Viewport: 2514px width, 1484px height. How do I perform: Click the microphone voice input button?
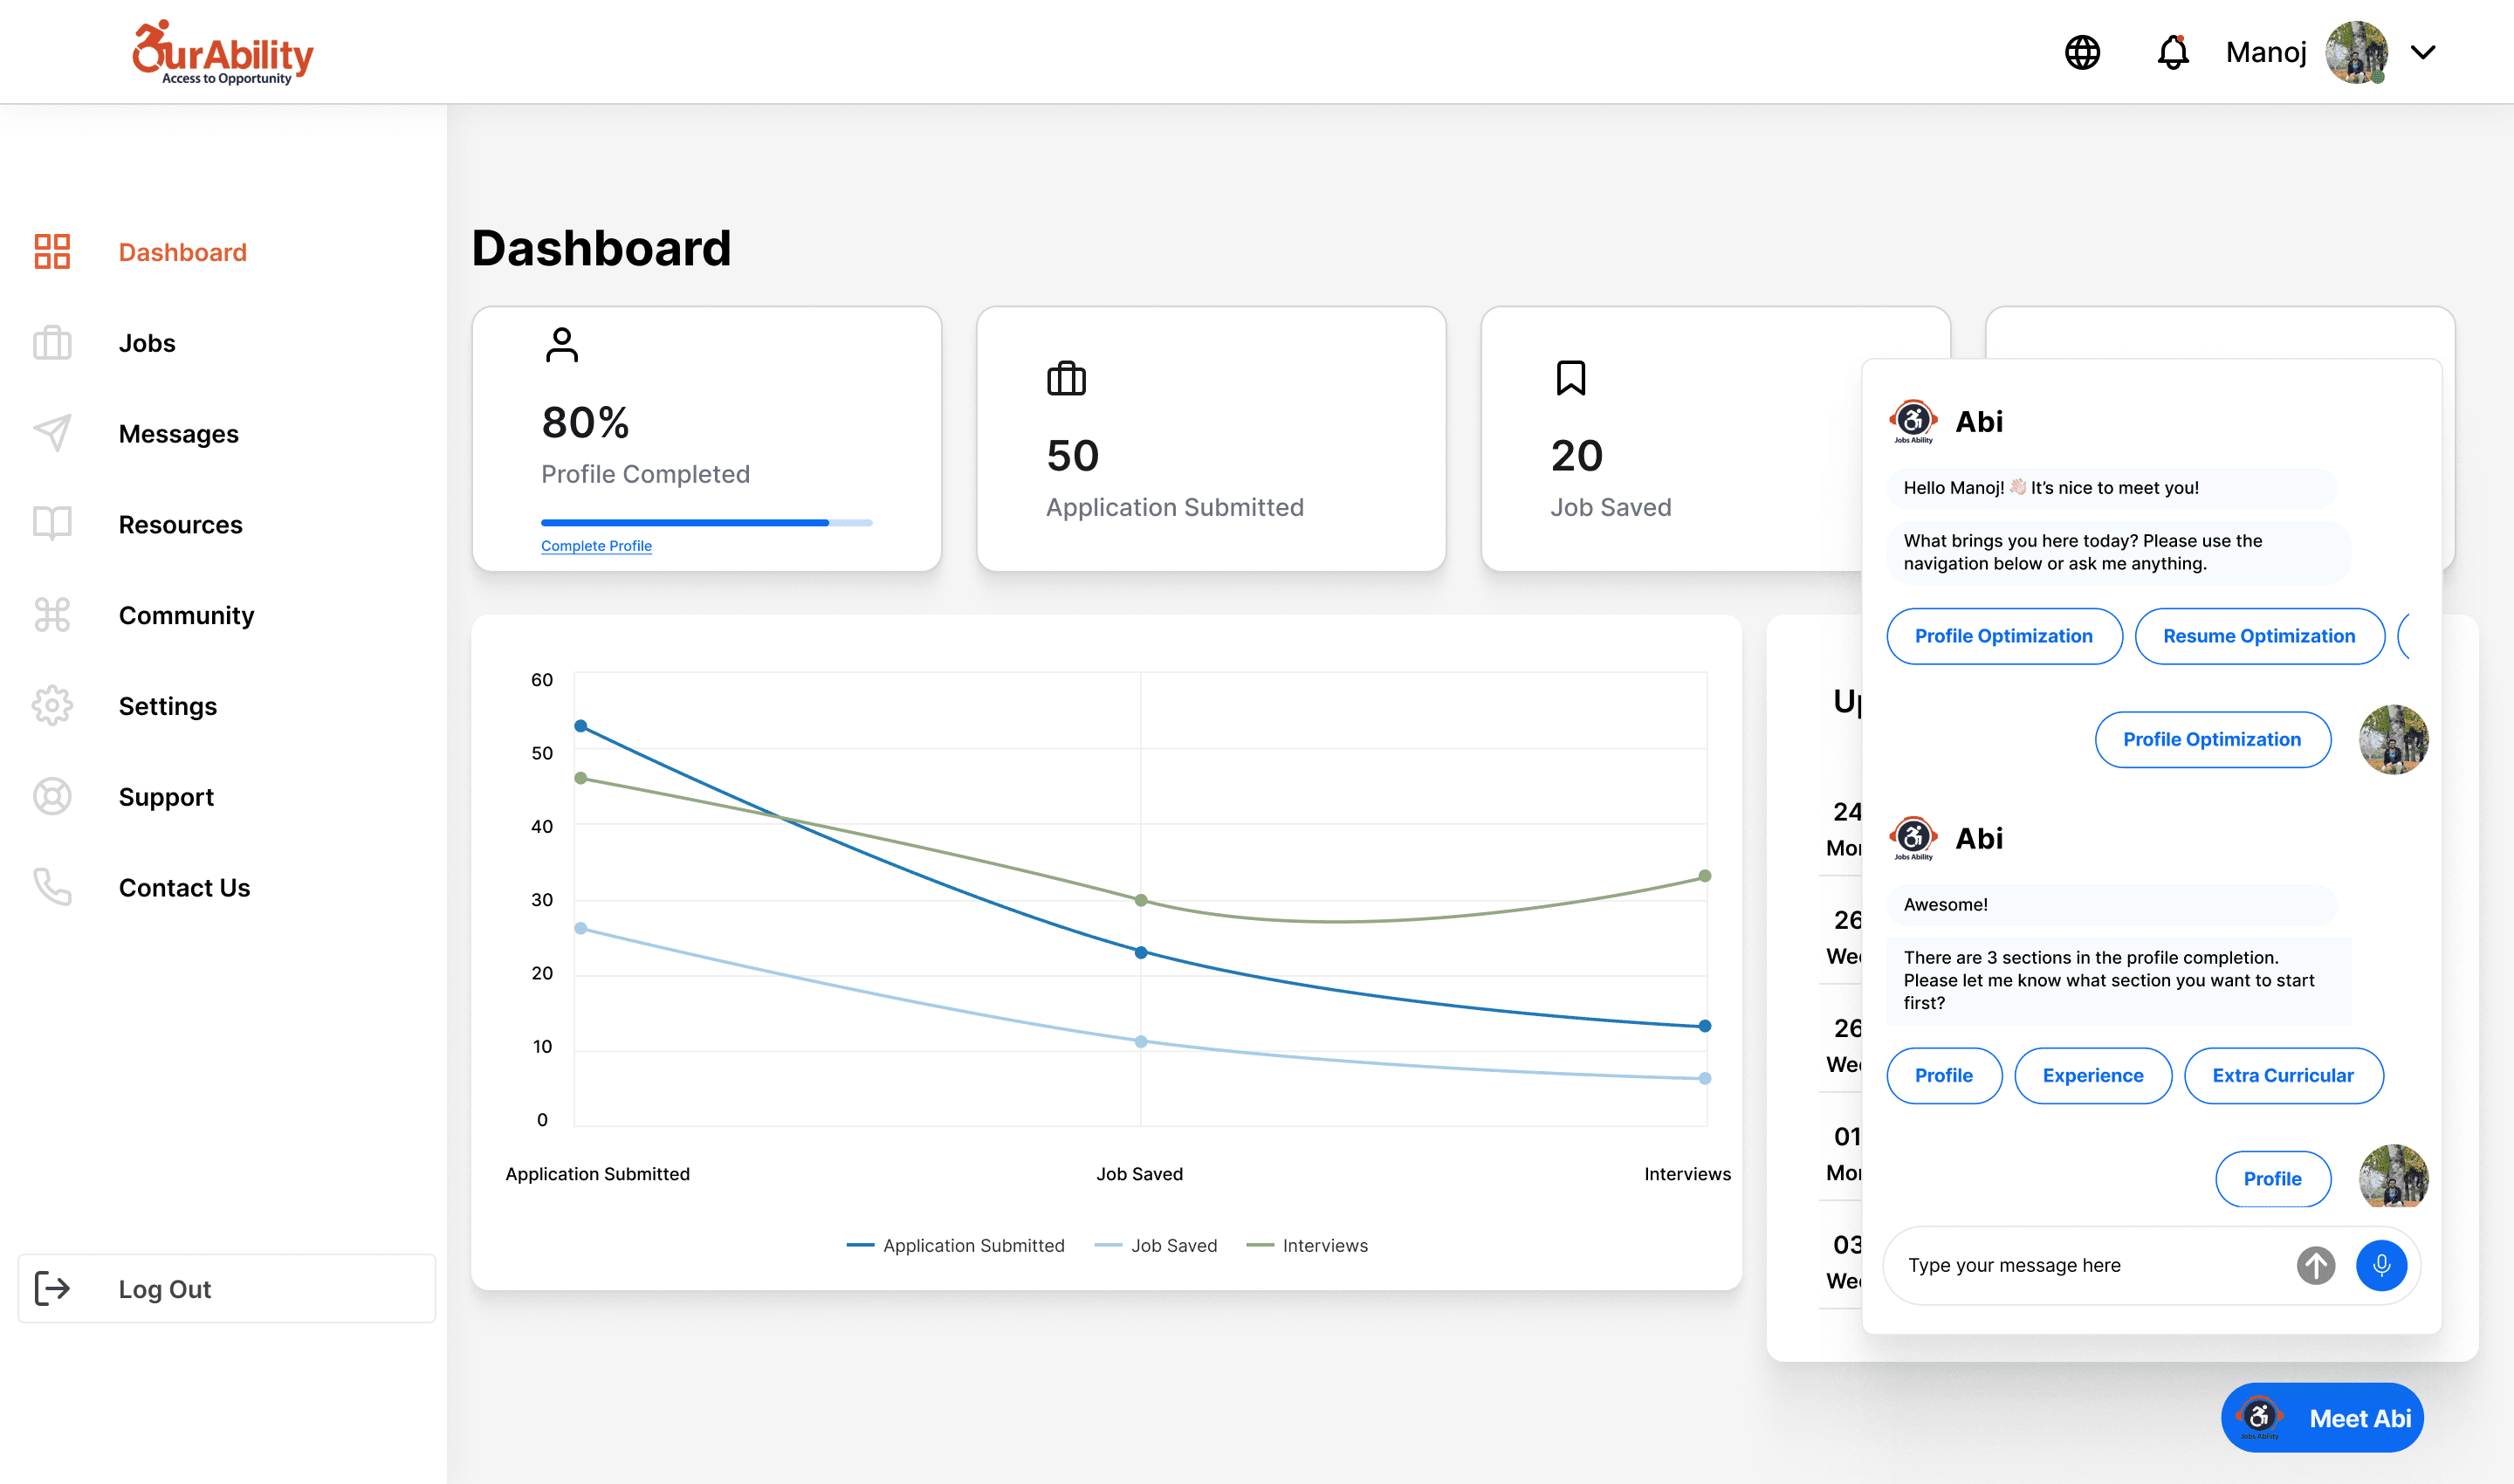pyautogui.click(x=2381, y=1265)
